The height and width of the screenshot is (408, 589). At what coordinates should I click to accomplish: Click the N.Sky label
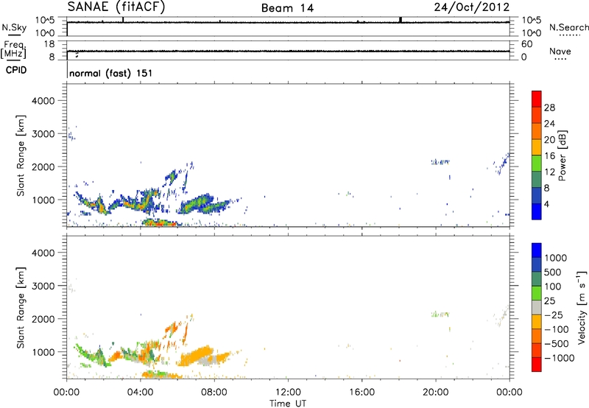[x=14, y=27]
